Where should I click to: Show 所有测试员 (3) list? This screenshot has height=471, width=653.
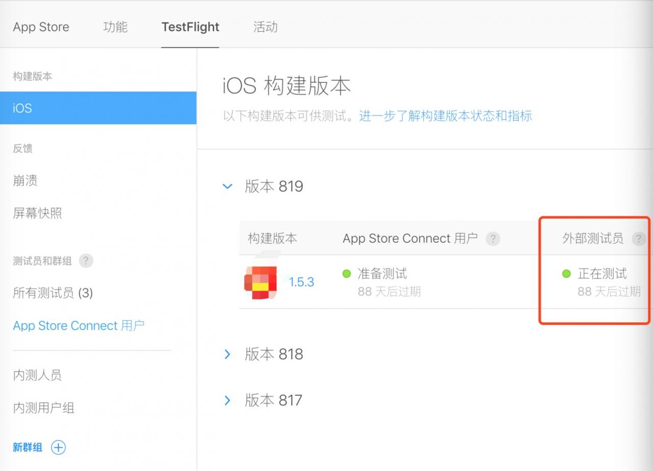[x=53, y=293]
